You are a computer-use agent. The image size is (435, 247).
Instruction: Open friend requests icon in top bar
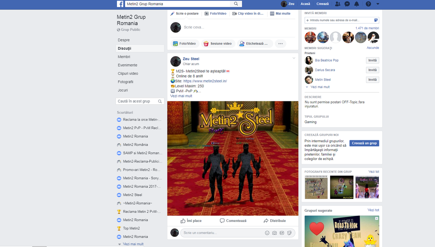337,4
